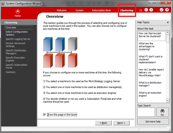Click the checkmark finish icon

(162, 10)
